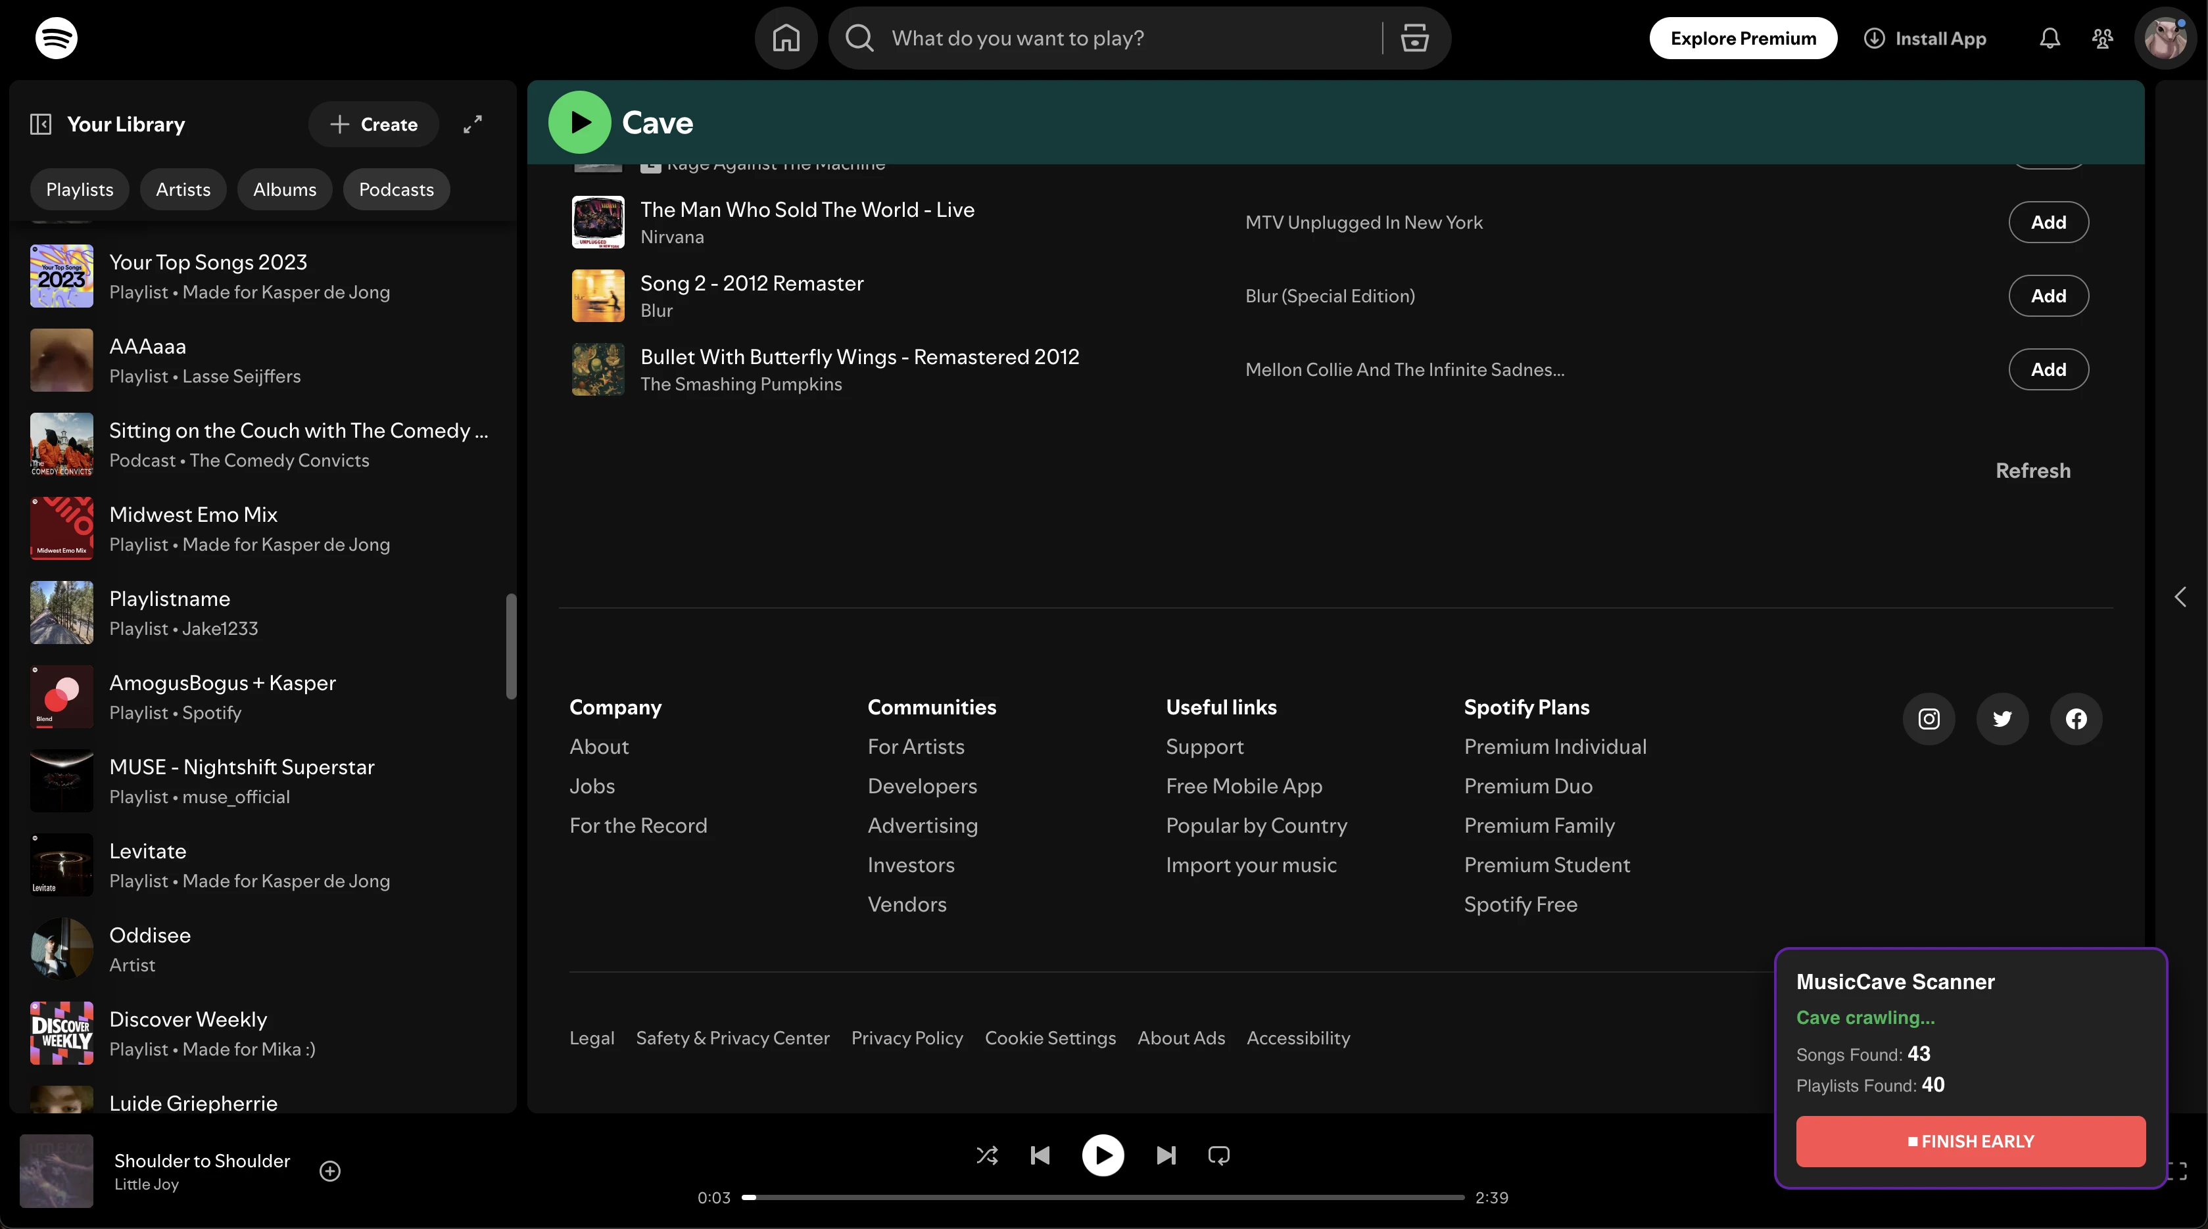Open Cookie Settings link

coord(1050,1038)
